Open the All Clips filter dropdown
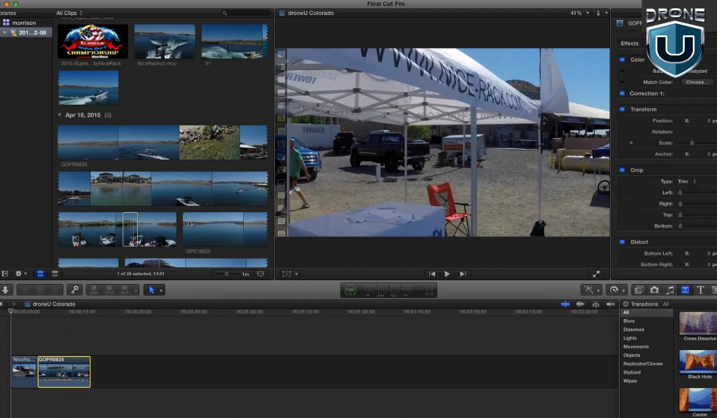Viewport: 717px width, 418px height. coord(69,13)
